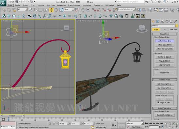Open the Rendering menu
The width and height of the screenshot is (179, 129).
87,5
